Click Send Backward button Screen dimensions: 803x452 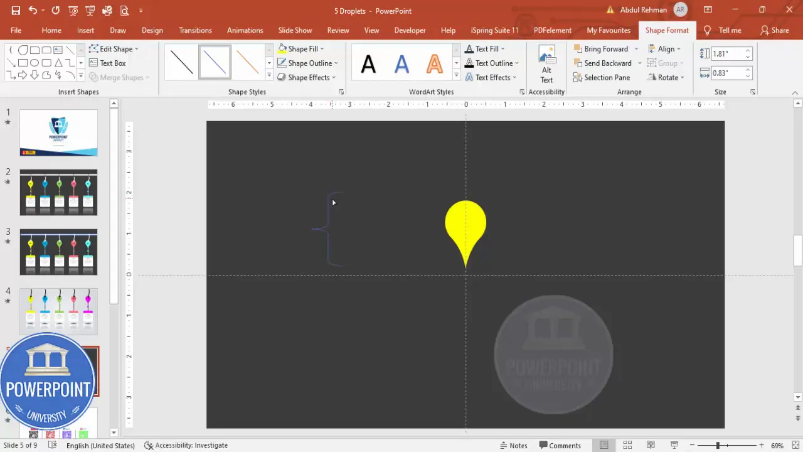coord(603,63)
